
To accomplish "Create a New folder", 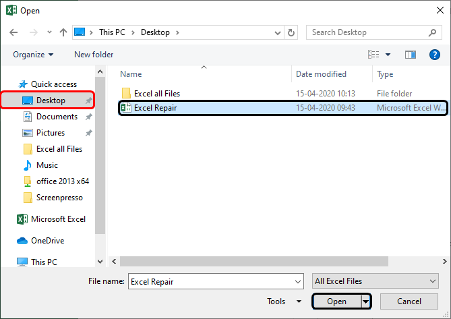I will click(x=94, y=55).
